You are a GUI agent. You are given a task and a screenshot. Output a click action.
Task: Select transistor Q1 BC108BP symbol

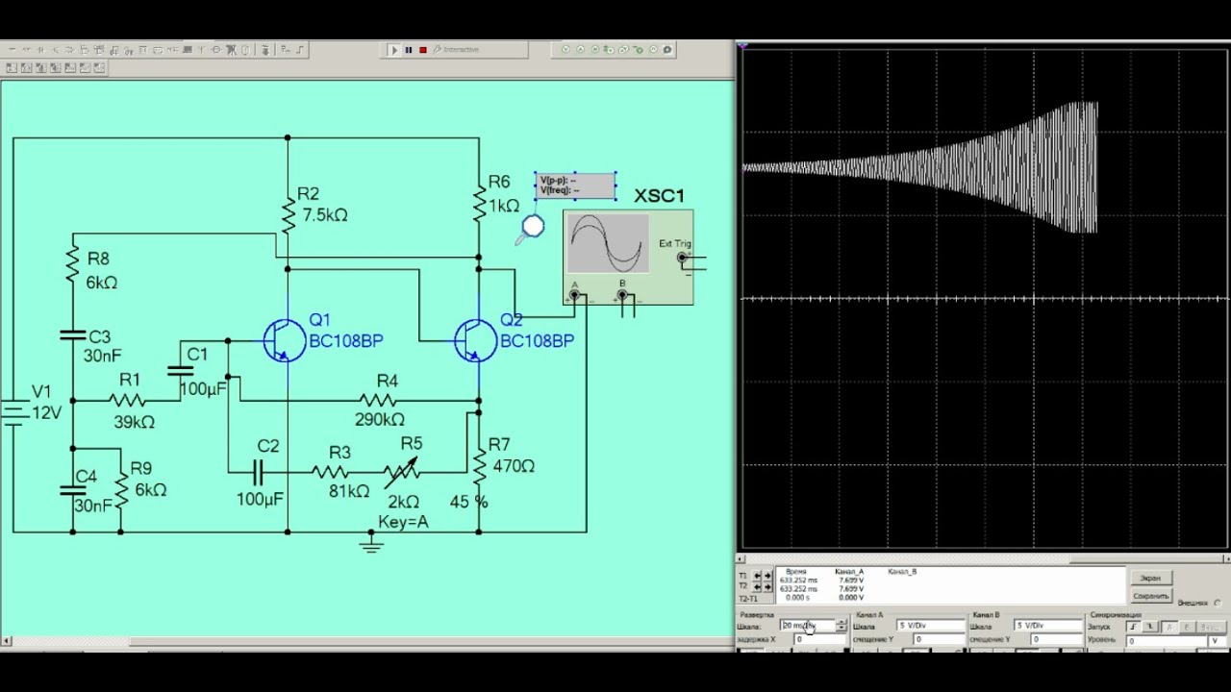click(x=284, y=341)
